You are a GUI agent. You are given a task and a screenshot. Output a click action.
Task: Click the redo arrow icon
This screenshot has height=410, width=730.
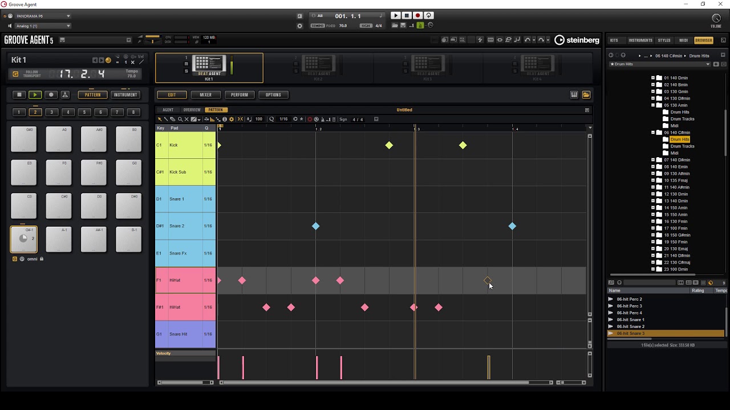click(541, 40)
